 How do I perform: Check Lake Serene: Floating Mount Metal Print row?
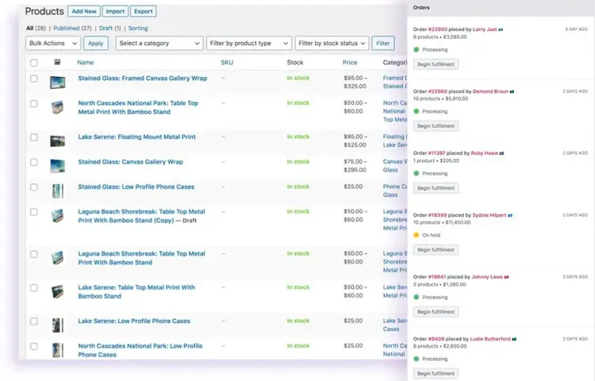pyautogui.click(x=34, y=137)
